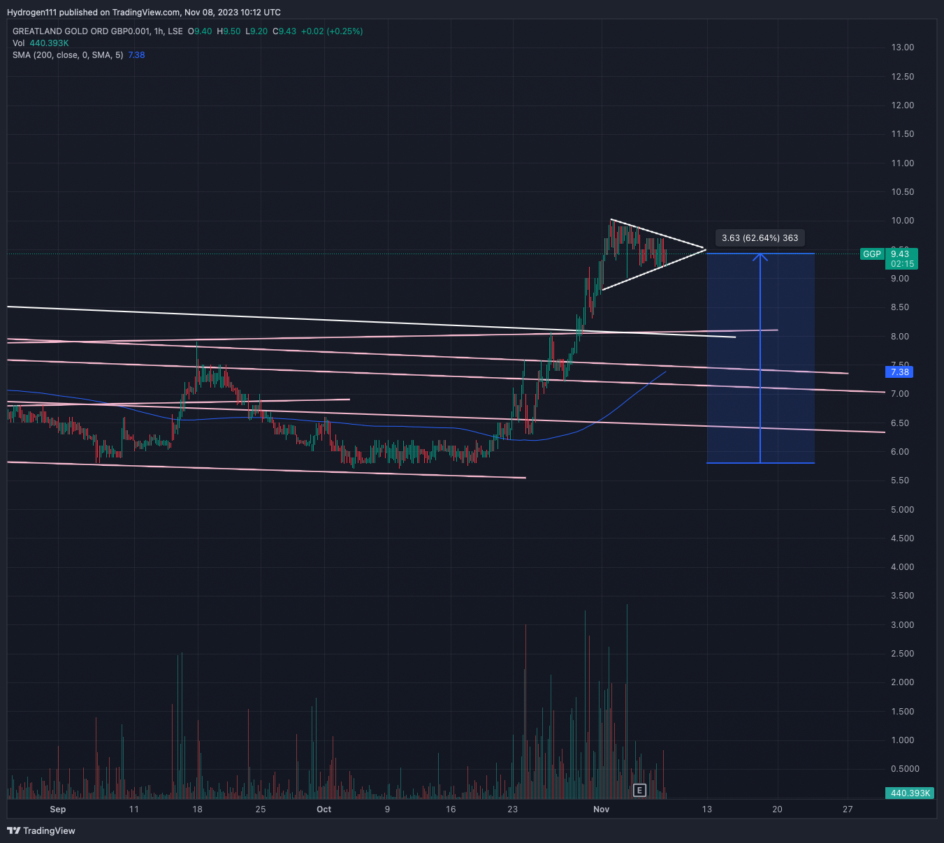Click the 12.00 price axis label

(x=903, y=105)
